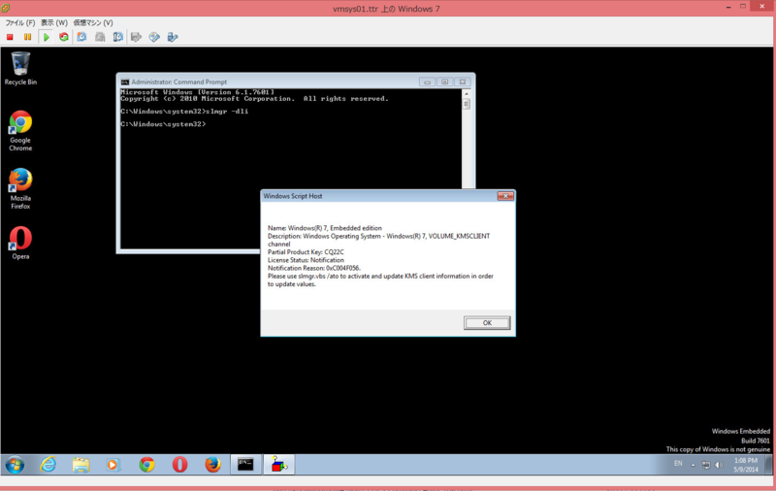Expand hidden system tray icons arrow
Screen dimensions: 776x491
click(693, 465)
